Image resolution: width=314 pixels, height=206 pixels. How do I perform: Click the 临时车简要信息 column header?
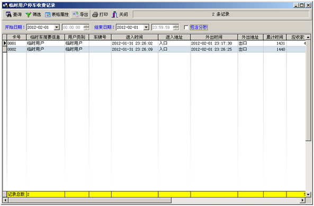click(x=46, y=37)
